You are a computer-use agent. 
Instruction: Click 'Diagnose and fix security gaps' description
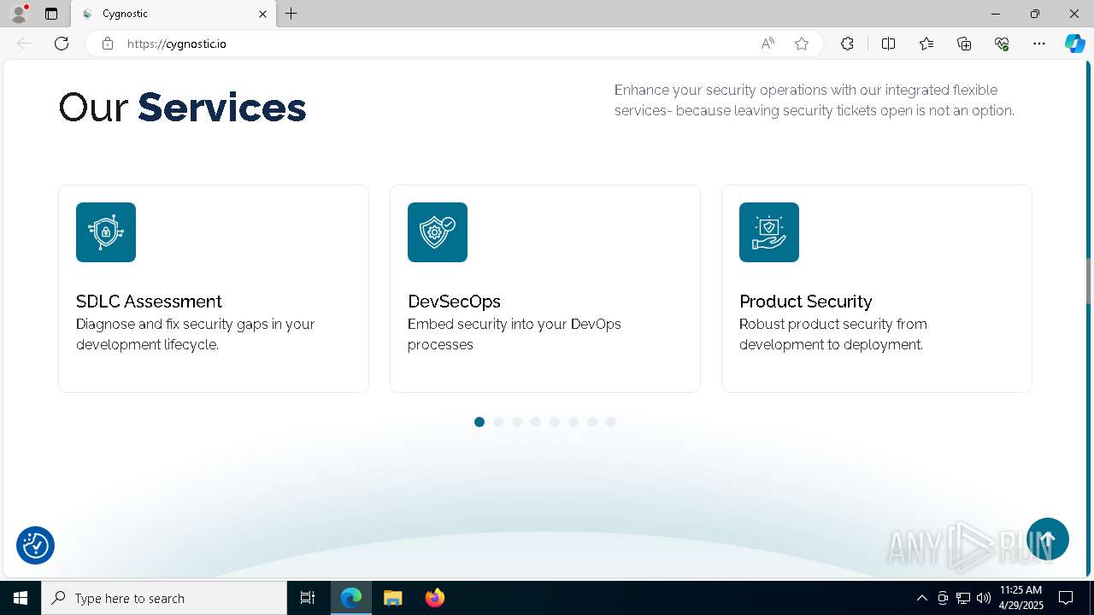coord(196,335)
